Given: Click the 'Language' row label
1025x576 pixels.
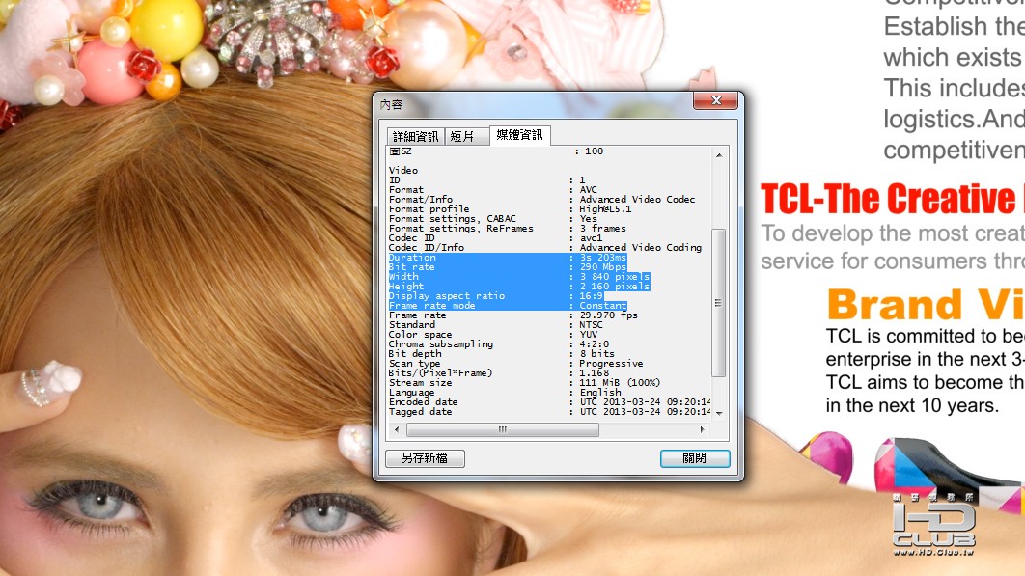Looking at the screenshot, I should (x=412, y=393).
